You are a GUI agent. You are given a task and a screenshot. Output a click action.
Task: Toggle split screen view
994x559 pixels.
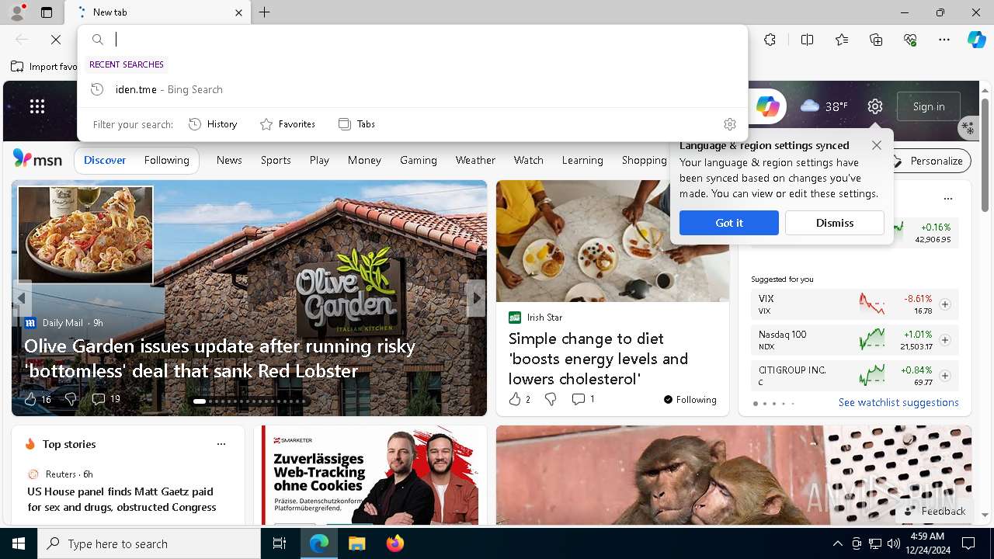(807, 40)
